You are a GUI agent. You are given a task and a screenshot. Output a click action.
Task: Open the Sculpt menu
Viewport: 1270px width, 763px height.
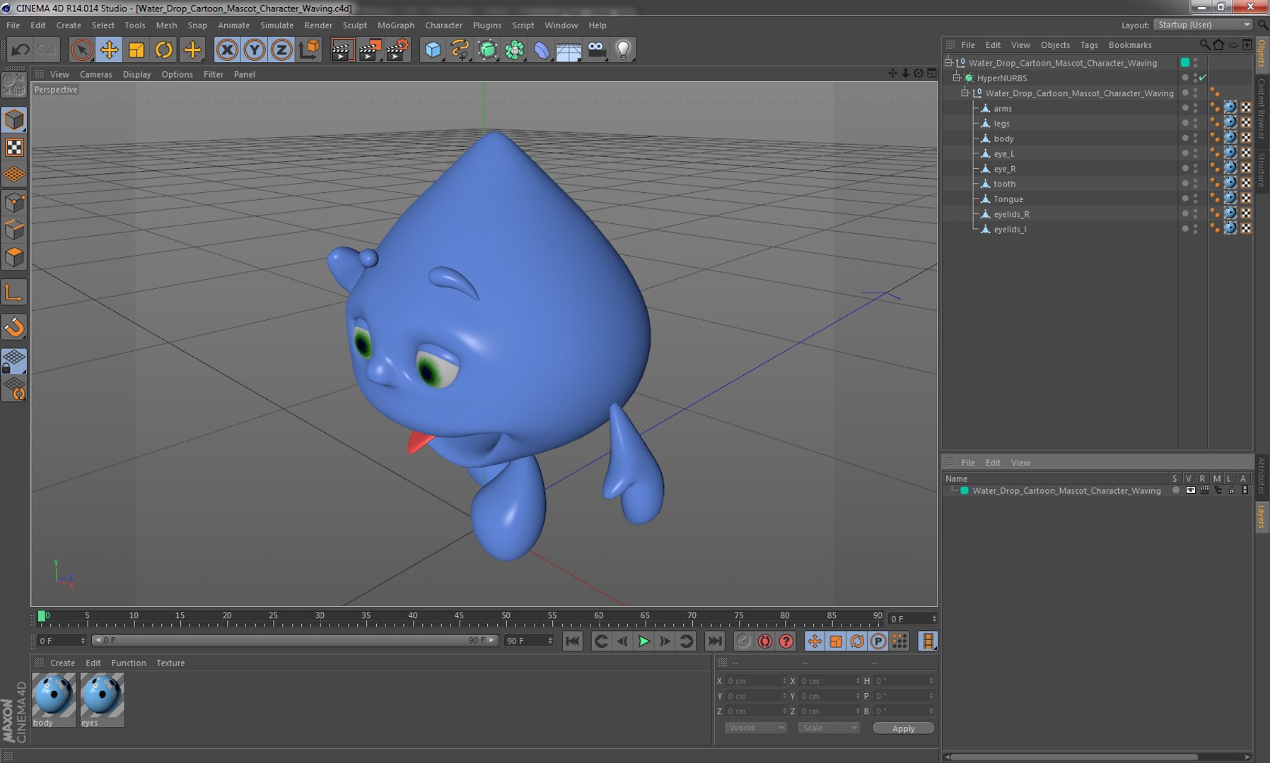click(x=354, y=25)
